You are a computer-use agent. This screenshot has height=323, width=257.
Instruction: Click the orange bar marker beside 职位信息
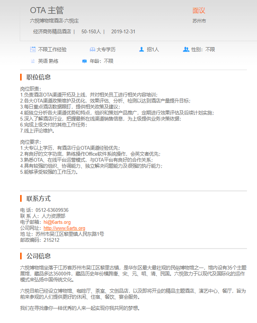click(x=21, y=77)
